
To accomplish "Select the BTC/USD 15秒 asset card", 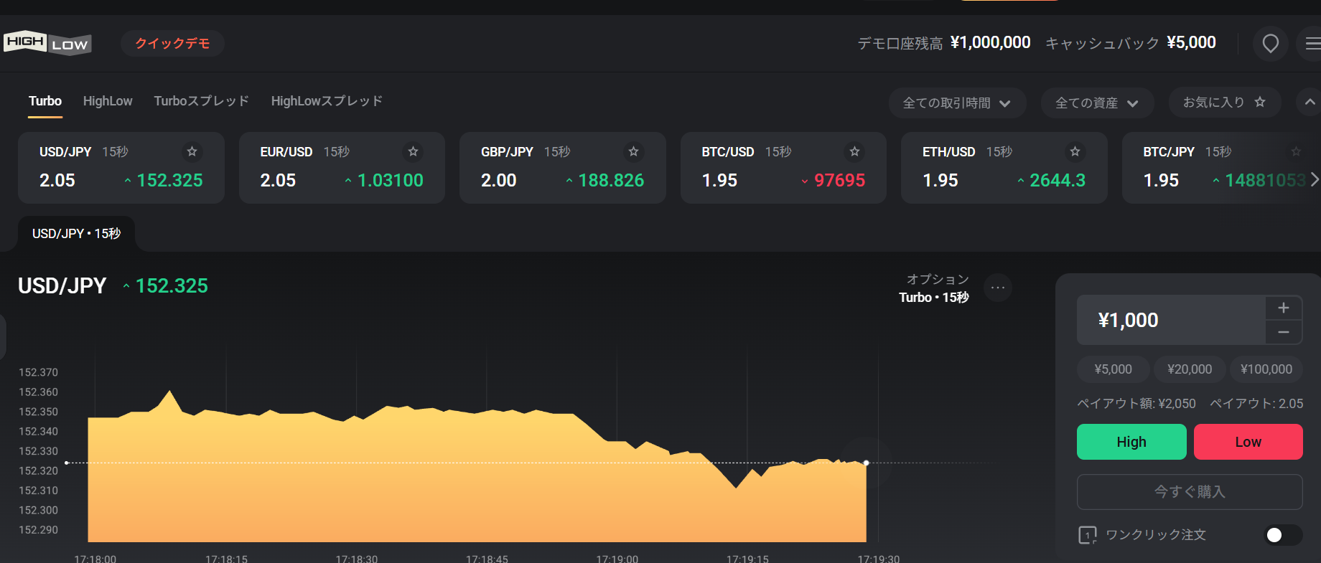I will click(783, 168).
